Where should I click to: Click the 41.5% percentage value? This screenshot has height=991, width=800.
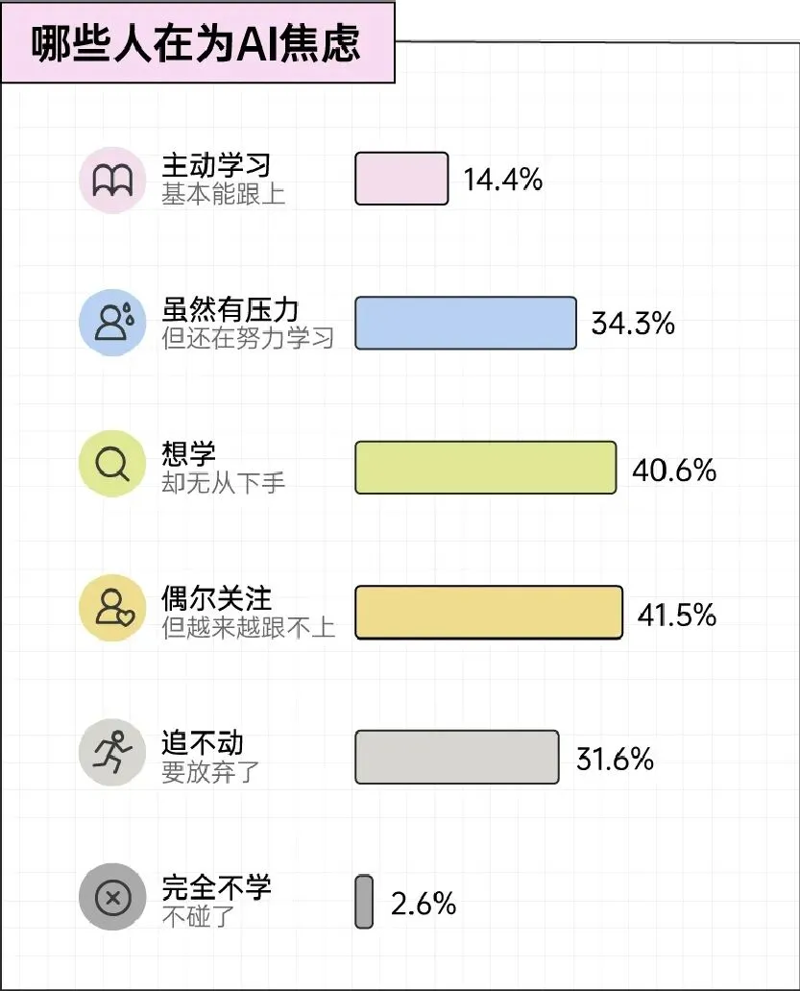click(x=677, y=615)
